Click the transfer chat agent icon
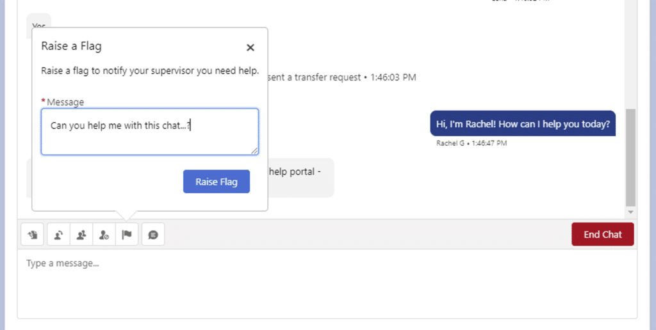 [x=58, y=235]
